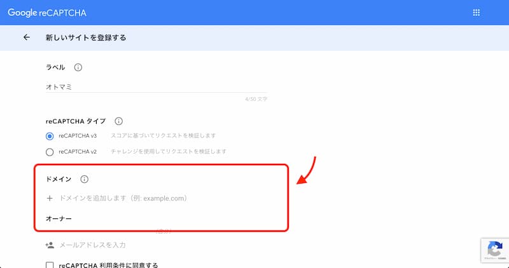Edit the label field containing オトマミ

[x=157, y=87]
